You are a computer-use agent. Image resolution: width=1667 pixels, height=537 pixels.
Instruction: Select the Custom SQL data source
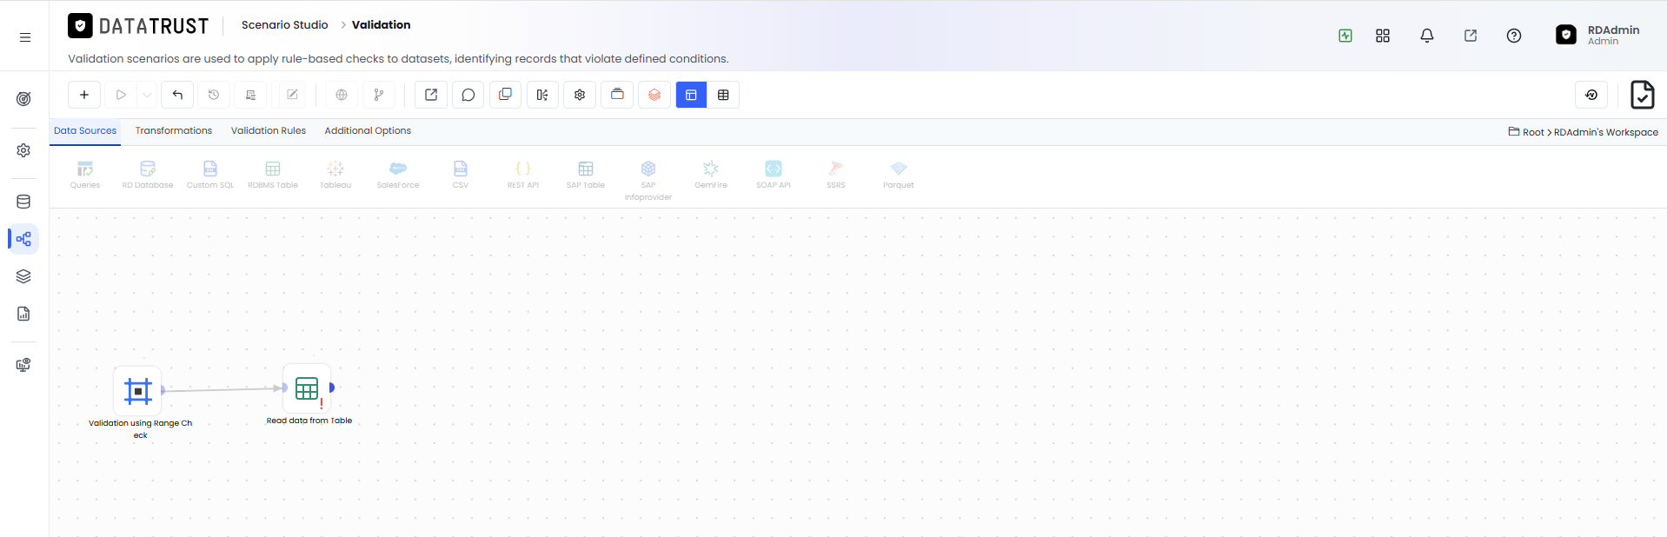pyautogui.click(x=210, y=175)
